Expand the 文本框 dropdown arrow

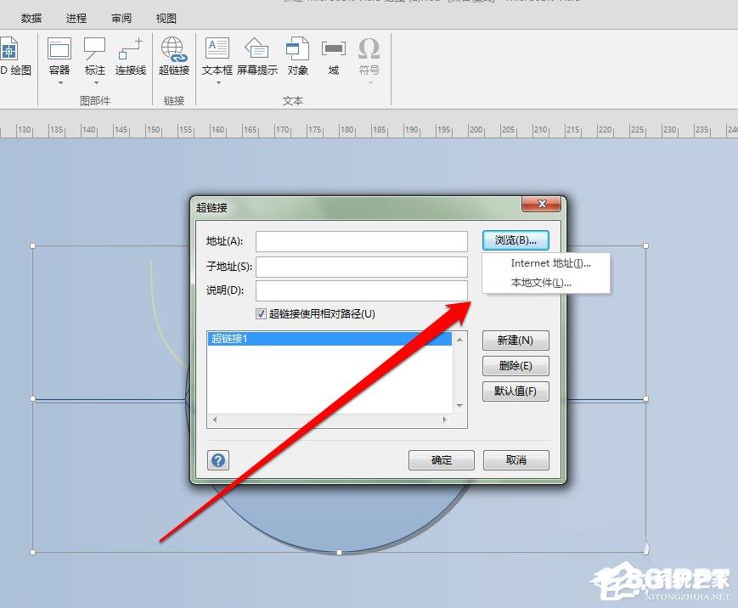point(218,83)
